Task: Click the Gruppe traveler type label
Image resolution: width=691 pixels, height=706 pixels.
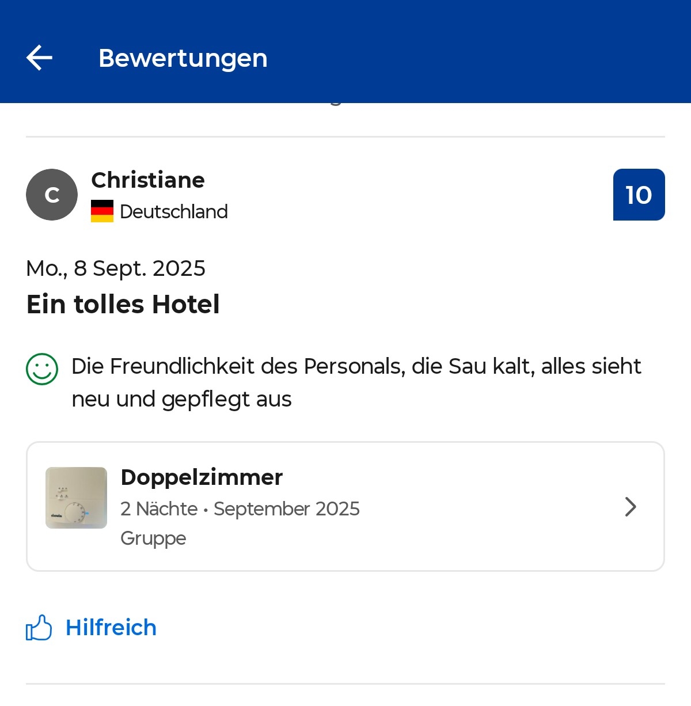Action: (153, 538)
